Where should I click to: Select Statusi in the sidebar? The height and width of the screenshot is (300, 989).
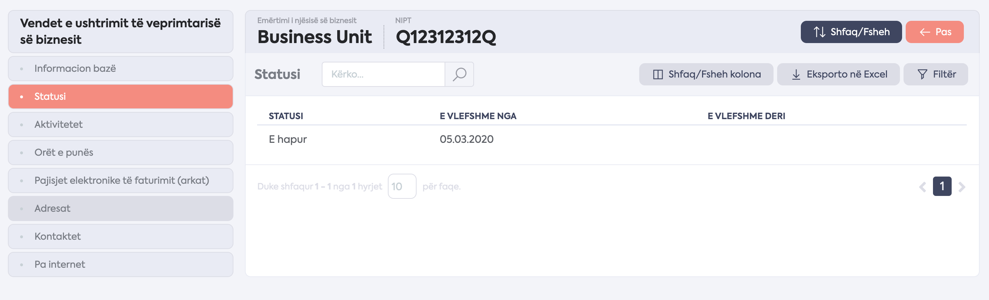[x=121, y=96]
